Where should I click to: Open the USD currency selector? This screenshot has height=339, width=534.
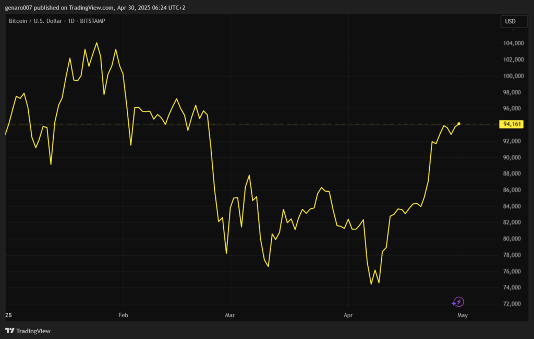510,21
